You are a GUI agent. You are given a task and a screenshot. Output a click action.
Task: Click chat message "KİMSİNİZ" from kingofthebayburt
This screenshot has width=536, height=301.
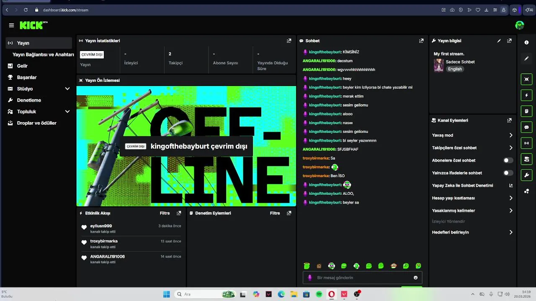point(351,52)
